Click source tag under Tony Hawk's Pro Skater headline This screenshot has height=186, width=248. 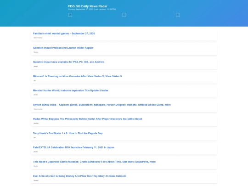click(x=34, y=137)
